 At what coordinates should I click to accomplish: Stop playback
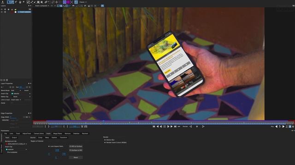165,126
